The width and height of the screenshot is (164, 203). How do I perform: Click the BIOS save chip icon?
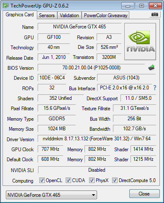[x=151, y=68]
